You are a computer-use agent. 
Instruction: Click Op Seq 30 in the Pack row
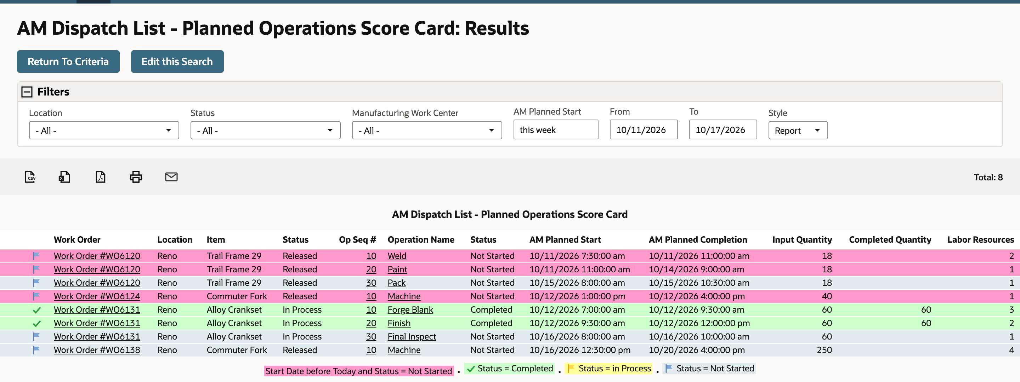pos(371,283)
